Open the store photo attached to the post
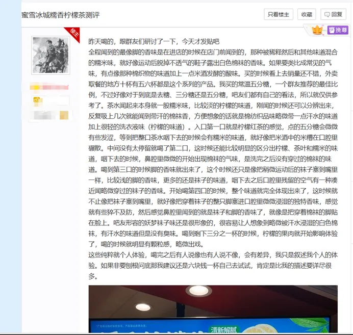353x335 pixels. pos(213,309)
